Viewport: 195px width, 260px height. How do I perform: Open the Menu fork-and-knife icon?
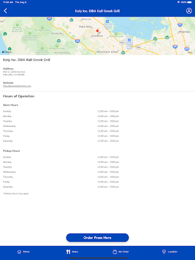pos(68,252)
